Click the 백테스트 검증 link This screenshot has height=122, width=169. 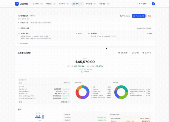125,16
